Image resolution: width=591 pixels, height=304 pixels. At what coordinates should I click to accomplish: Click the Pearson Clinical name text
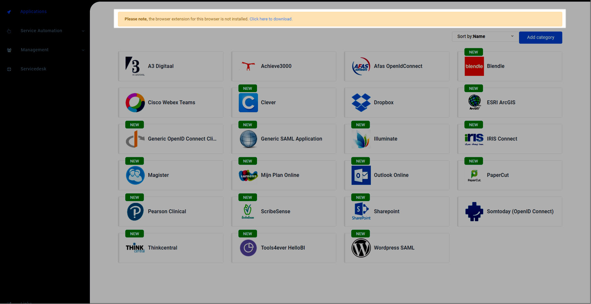(167, 212)
